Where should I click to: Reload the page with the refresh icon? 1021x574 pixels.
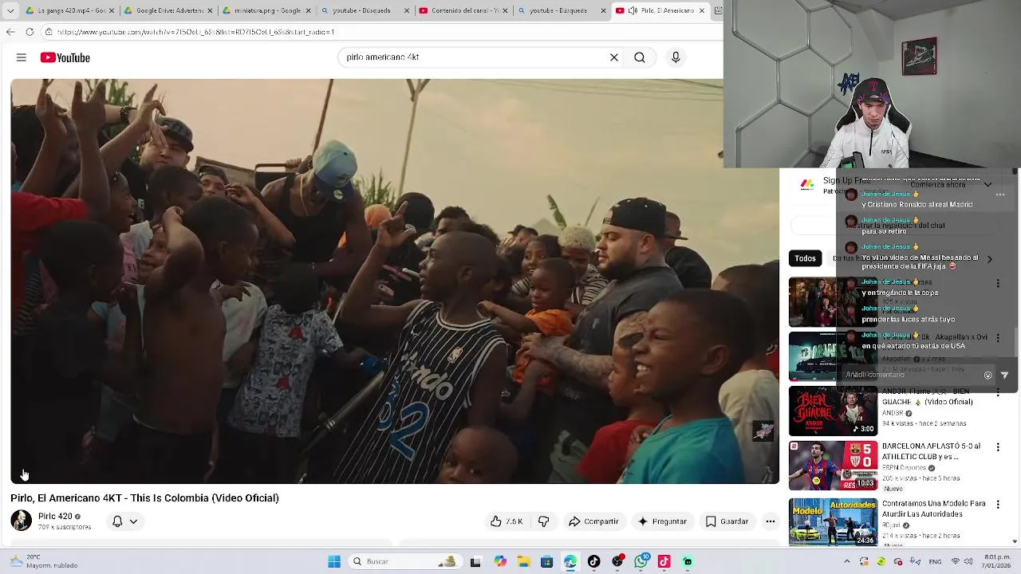[30, 32]
